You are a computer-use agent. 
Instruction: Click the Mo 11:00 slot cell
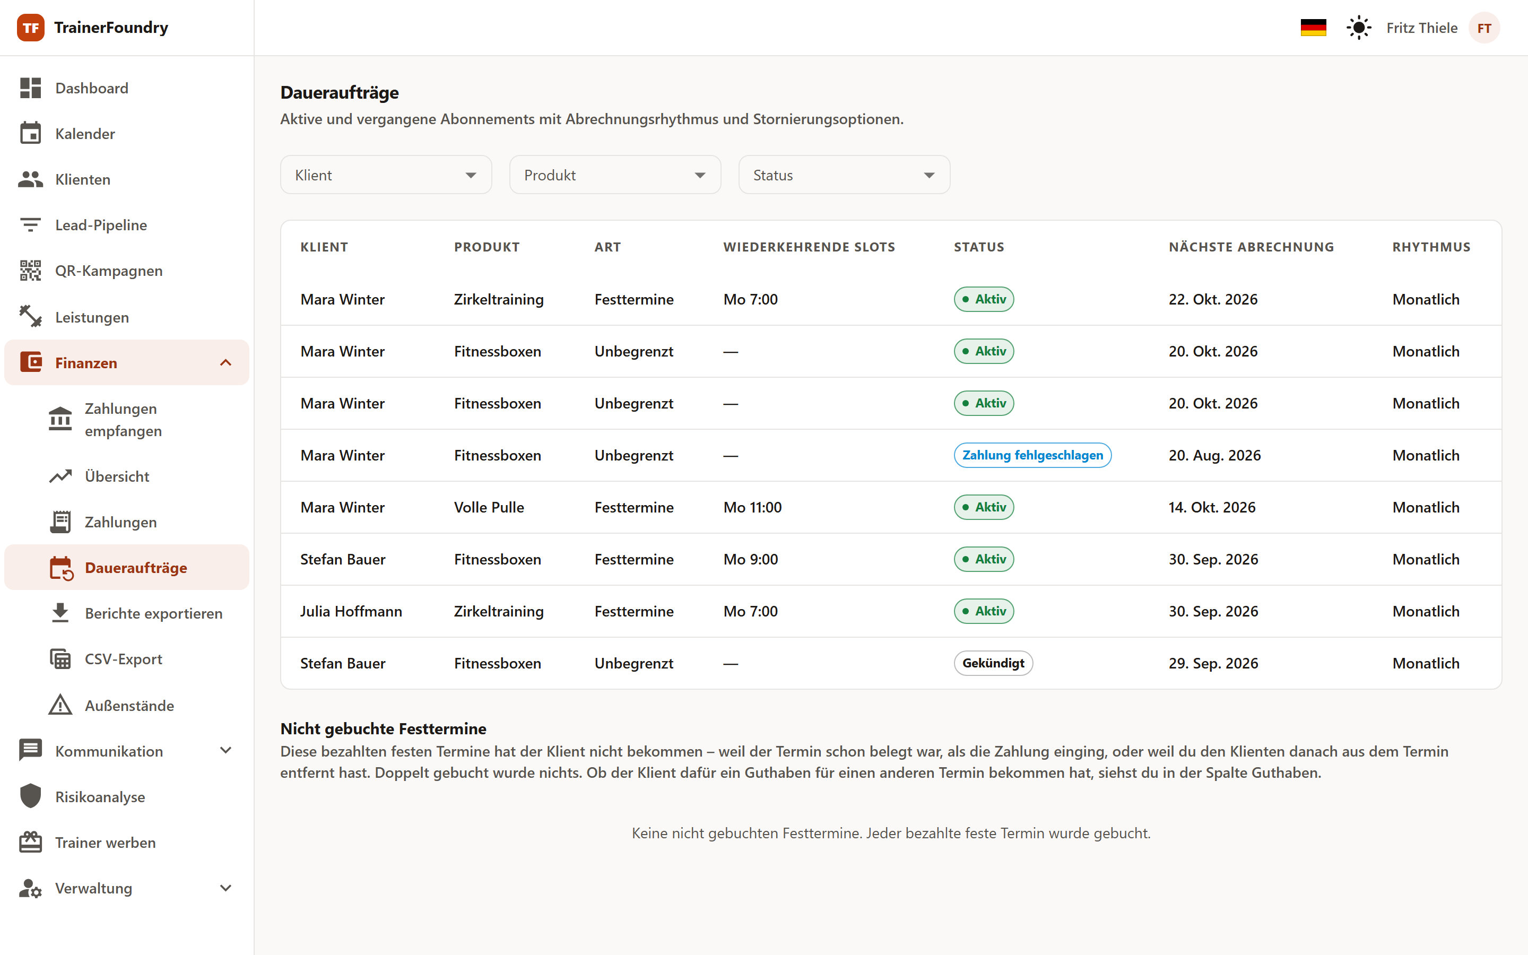(752, 507)
